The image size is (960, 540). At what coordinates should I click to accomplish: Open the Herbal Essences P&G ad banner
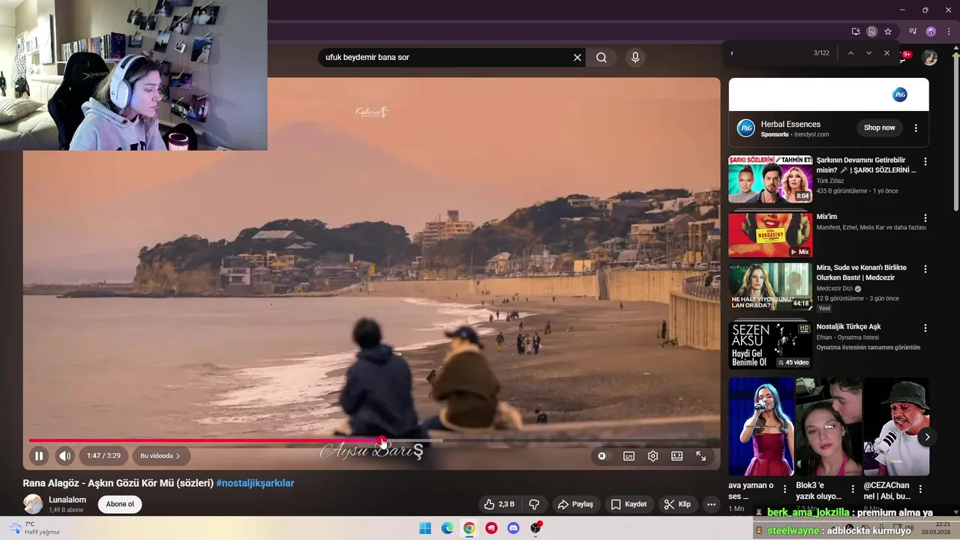(829, 94)
